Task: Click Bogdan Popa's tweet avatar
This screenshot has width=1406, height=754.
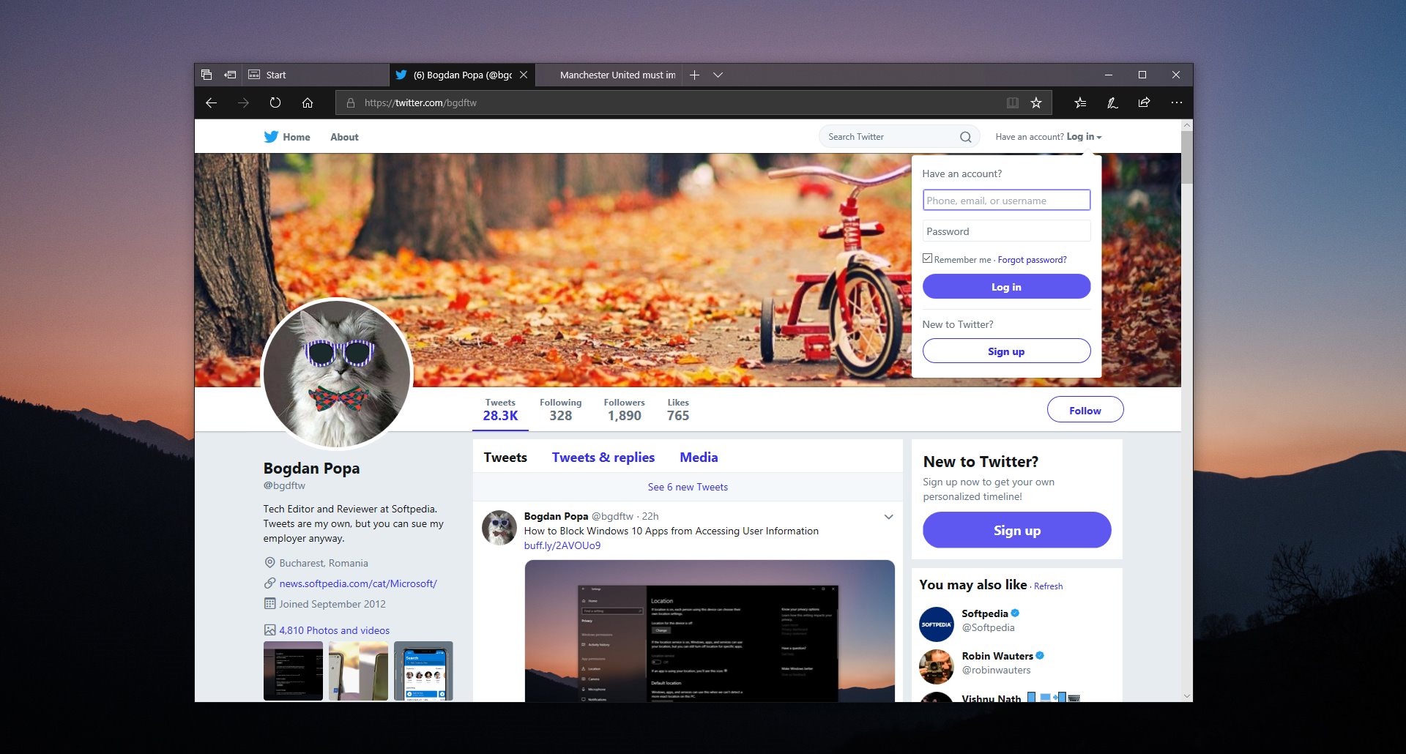Action: 499,528
